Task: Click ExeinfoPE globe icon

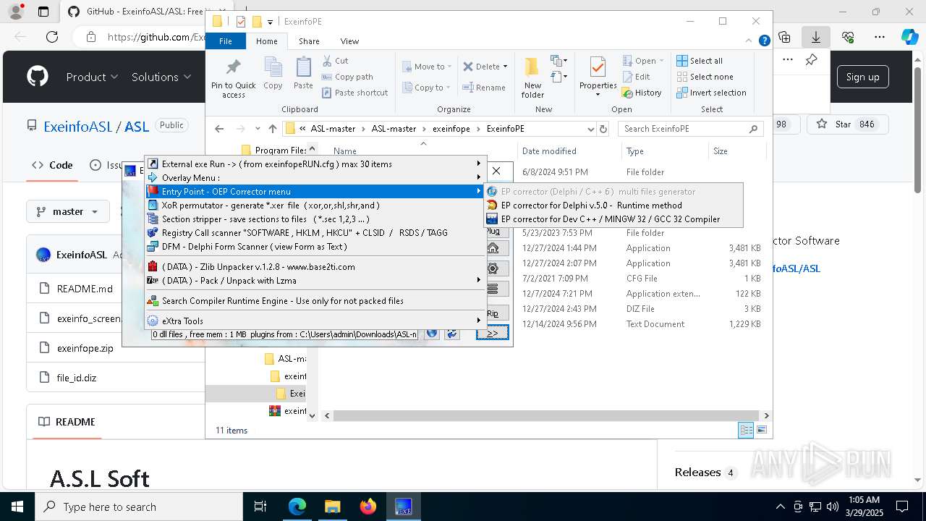Action: coord(432,334)
